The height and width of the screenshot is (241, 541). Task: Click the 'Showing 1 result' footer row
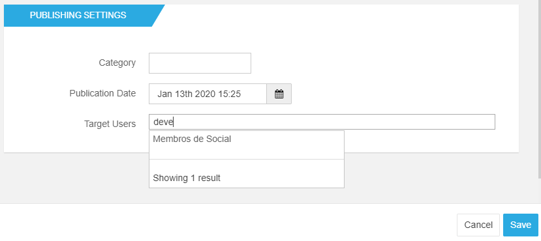click(x=246, y=174)
